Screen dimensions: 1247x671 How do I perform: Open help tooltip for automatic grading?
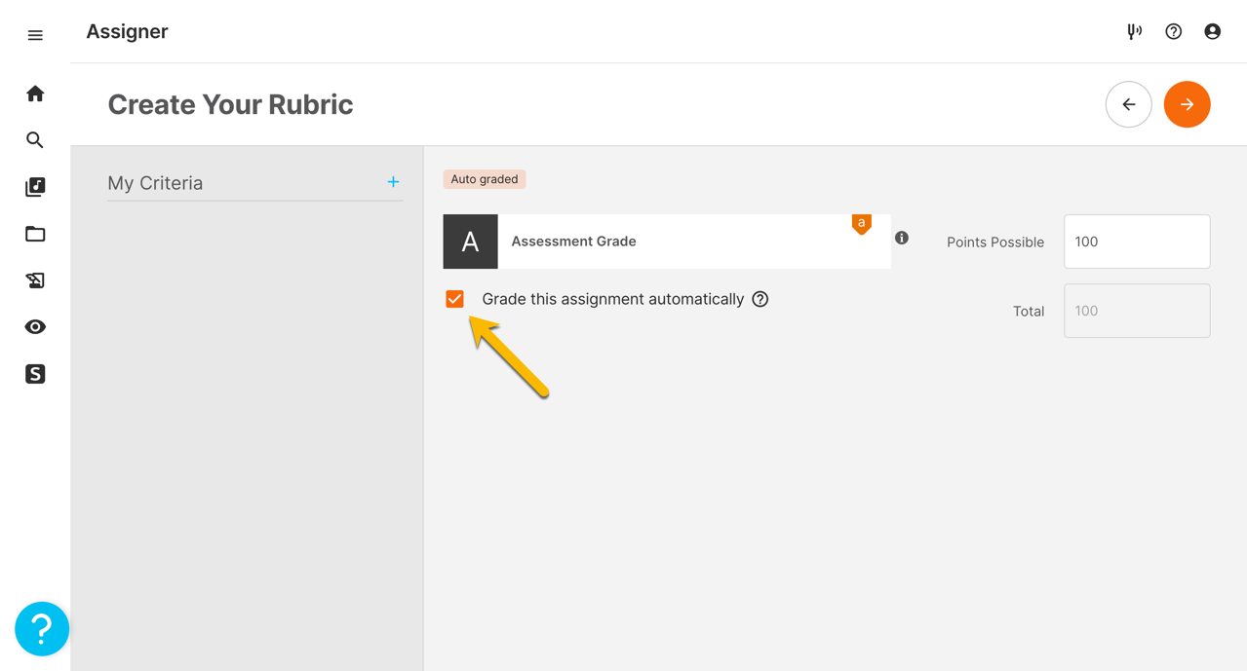760,299
